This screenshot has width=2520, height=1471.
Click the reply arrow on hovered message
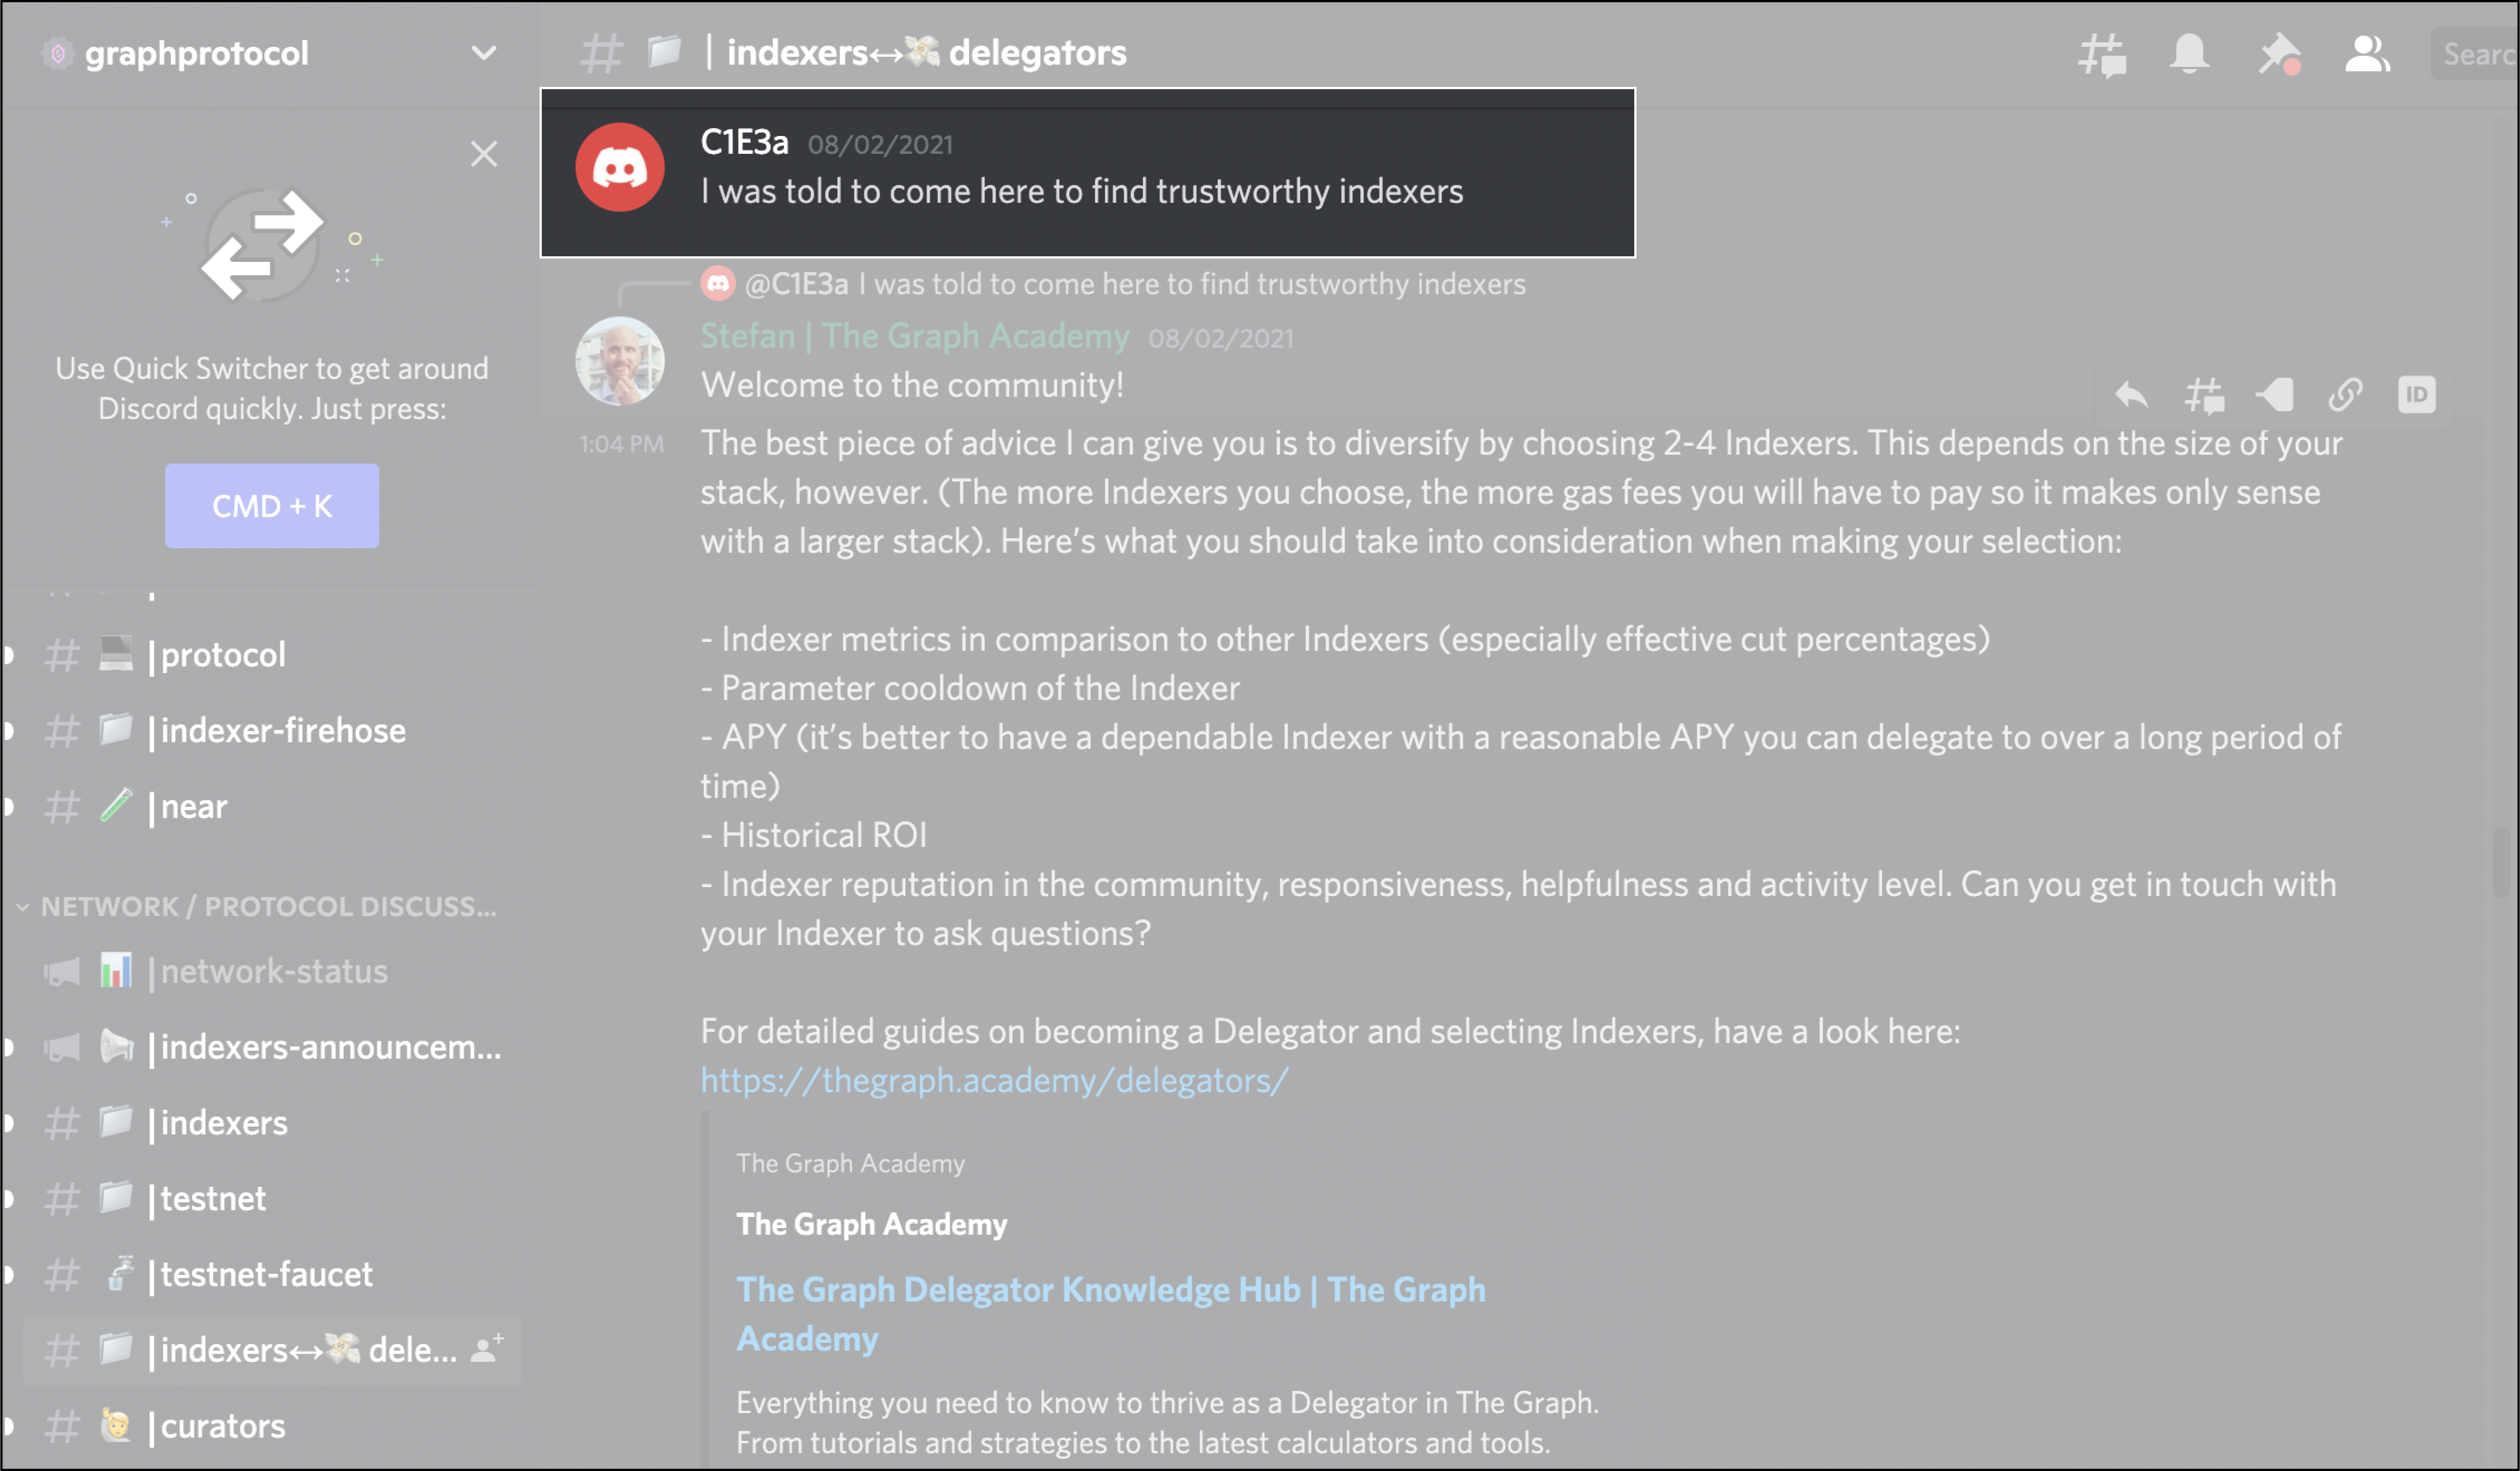2131,396
